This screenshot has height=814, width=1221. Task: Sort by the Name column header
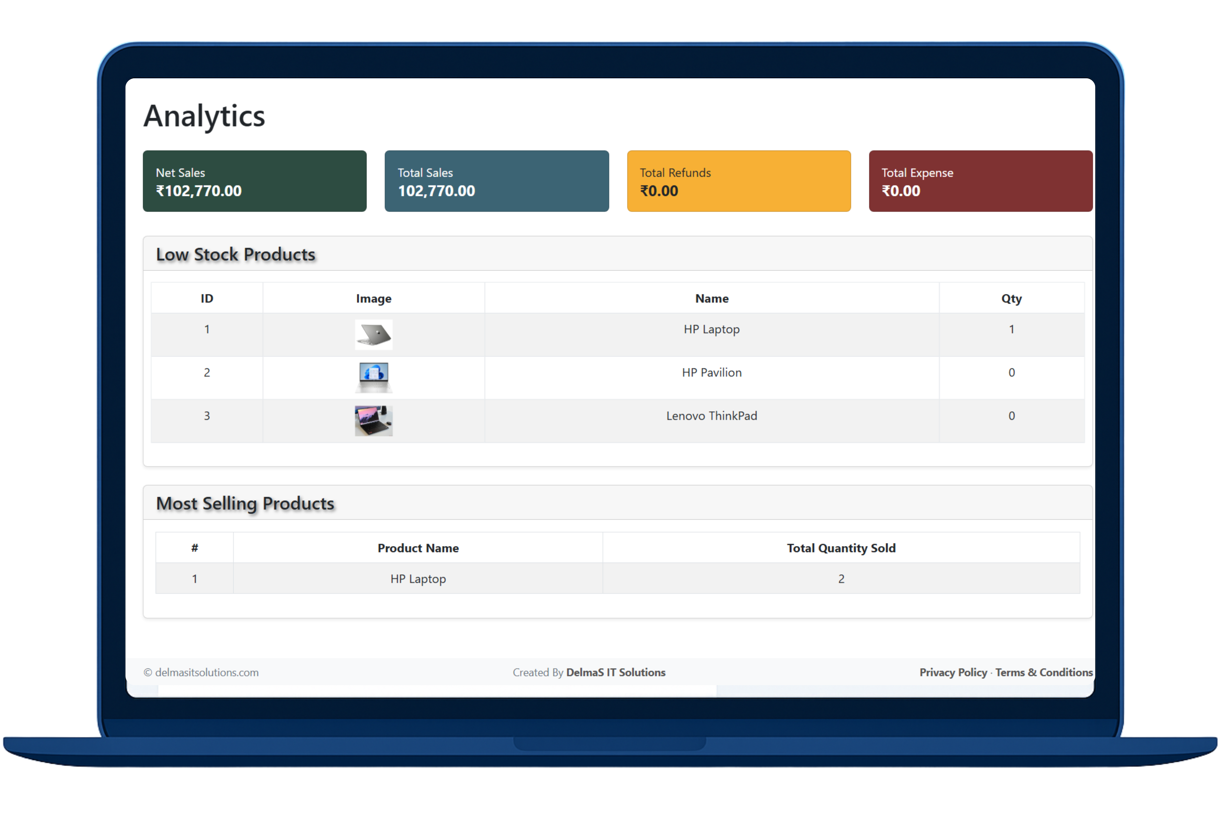pyautogui.click(x=711, y=298)
